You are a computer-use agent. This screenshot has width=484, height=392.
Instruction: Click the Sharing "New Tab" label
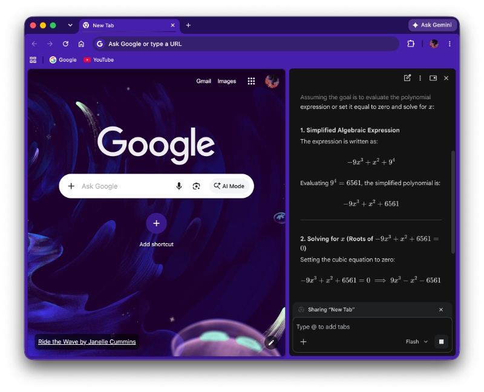tap(331, 310)
